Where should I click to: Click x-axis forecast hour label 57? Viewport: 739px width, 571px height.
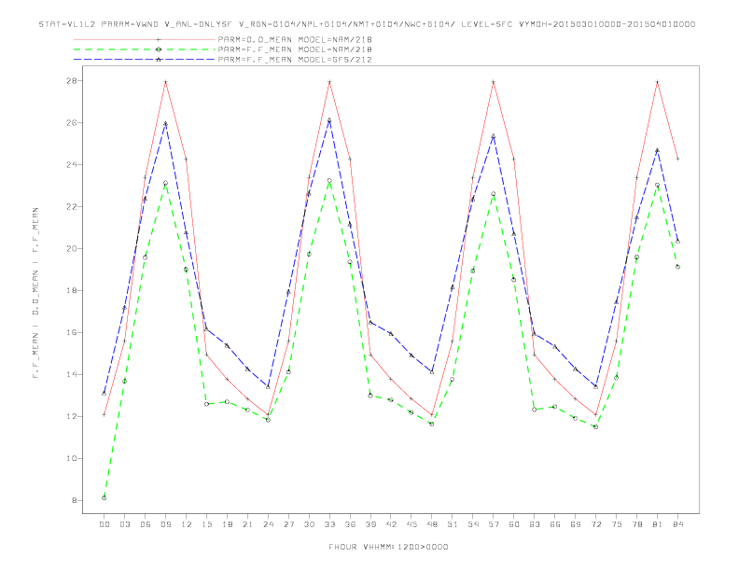click(494, 524)
